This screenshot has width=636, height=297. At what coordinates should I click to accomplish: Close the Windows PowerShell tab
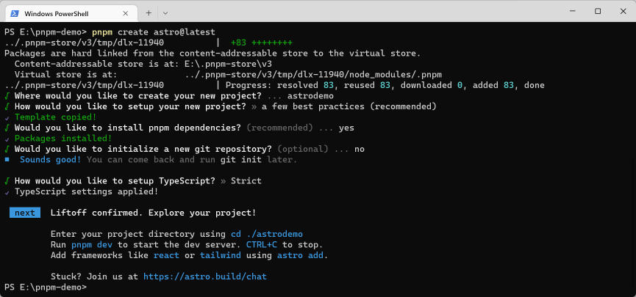coord(125,13)
